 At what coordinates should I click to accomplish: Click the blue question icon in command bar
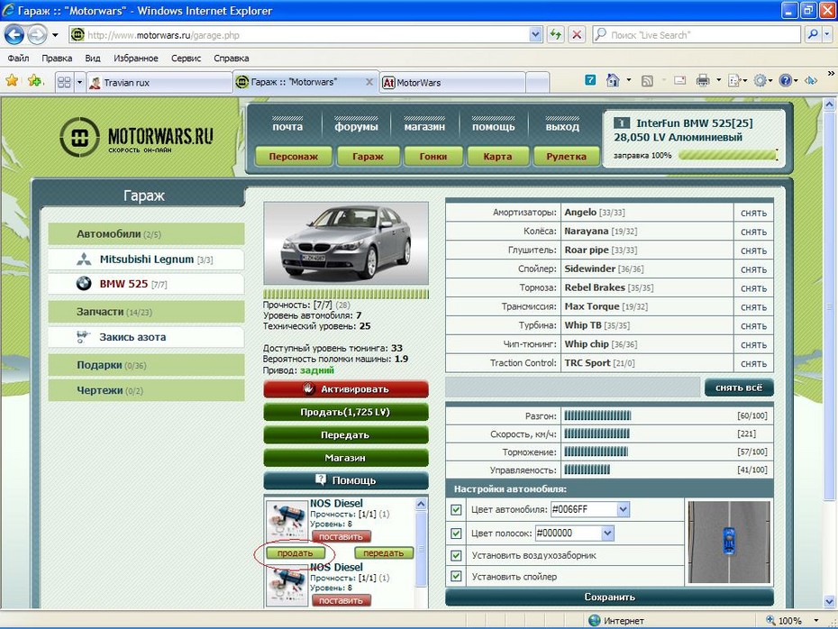click(x=590, y=80)
